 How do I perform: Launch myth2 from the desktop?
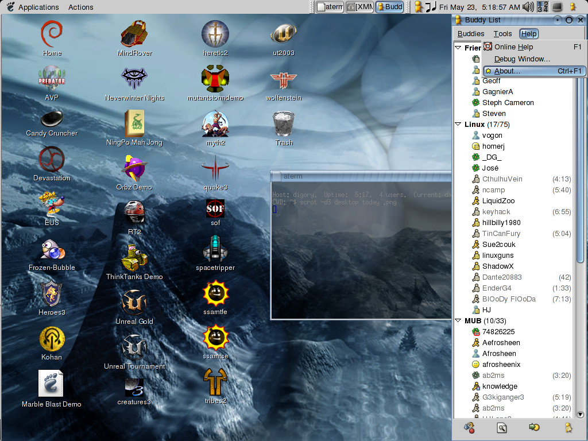pyautogui.click(x=215, y=124)
